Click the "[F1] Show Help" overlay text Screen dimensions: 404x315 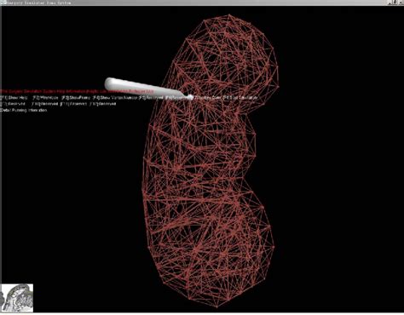tap(14, 98)
